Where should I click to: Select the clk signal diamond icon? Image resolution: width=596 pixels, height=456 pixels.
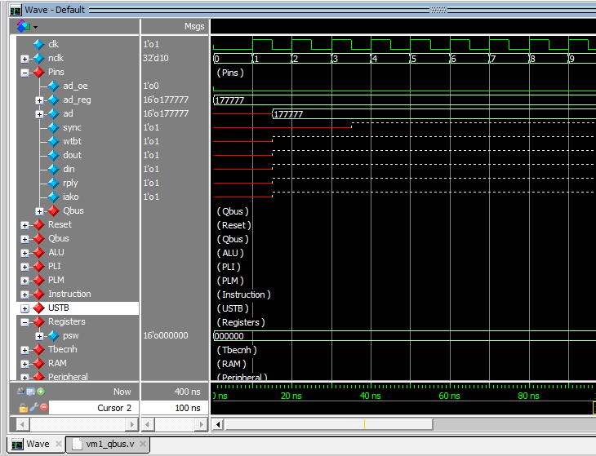click(38, 44)
